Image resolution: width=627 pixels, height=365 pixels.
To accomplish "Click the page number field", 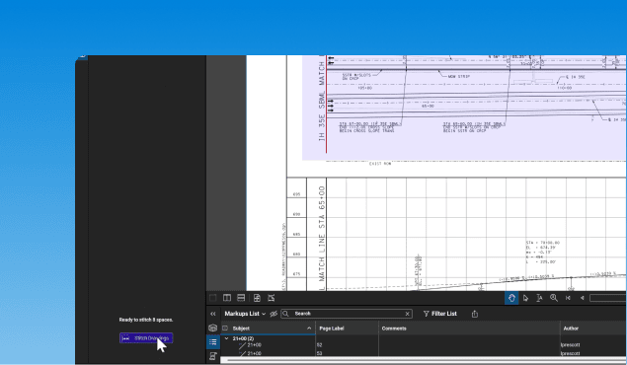I will coord(608,298).
